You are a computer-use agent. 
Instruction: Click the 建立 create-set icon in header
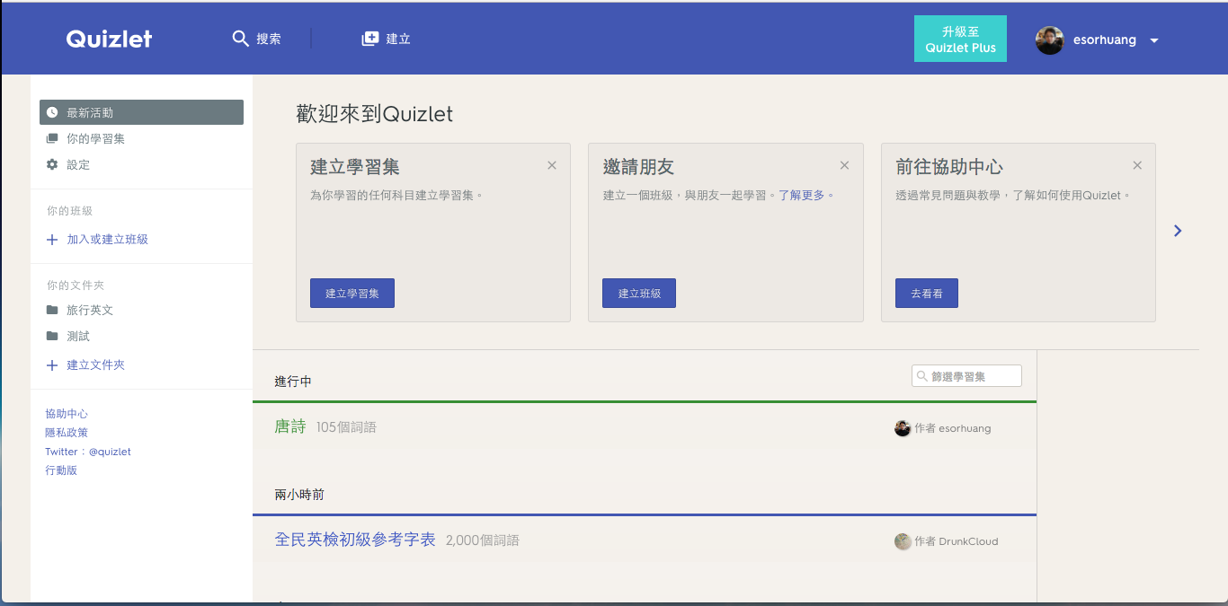[x=369, y=39]
